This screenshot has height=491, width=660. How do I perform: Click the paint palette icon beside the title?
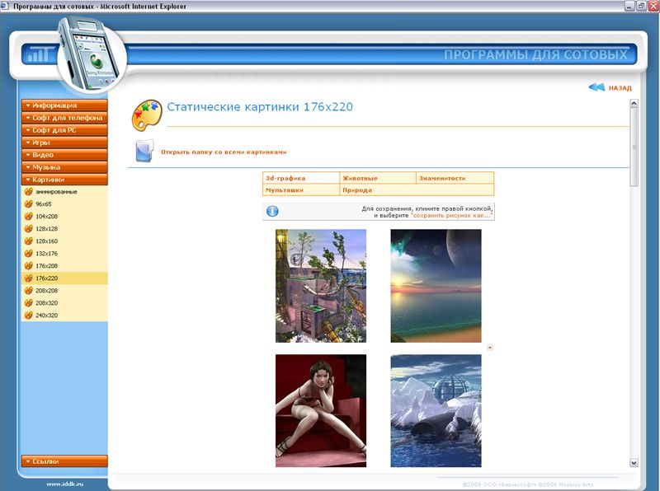[147, 115]
